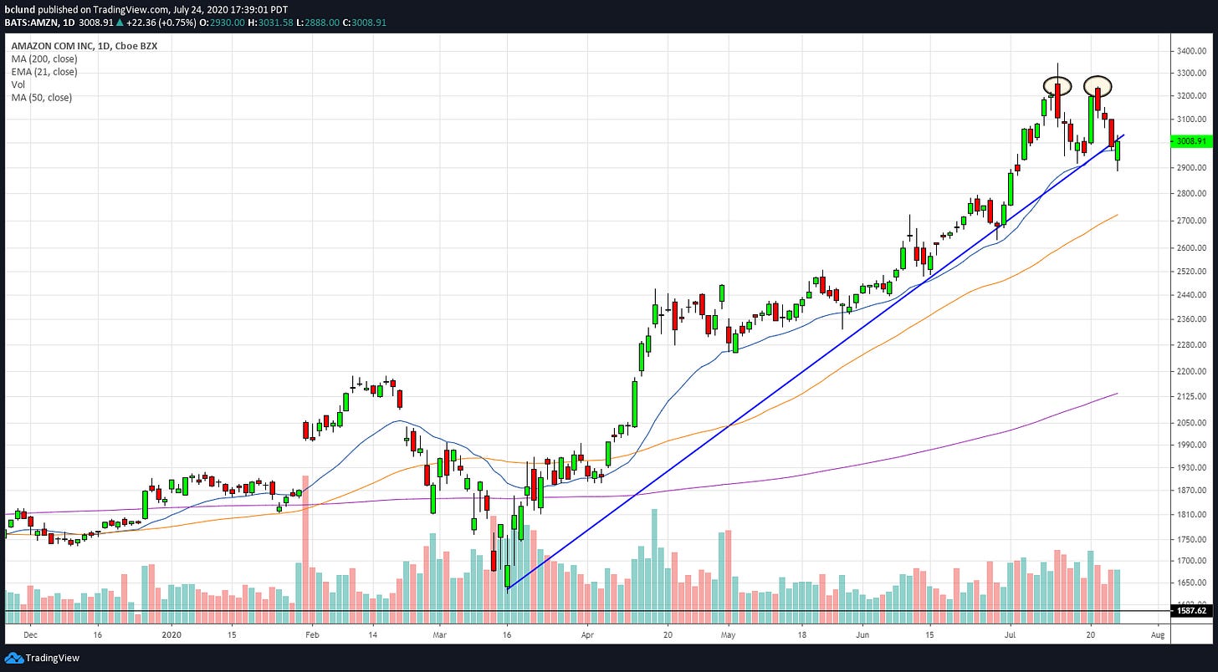Click the 2360.00 price axis label
Image resolution: width=1218 pixels, height=672 pixels.
pos(1191,319)
